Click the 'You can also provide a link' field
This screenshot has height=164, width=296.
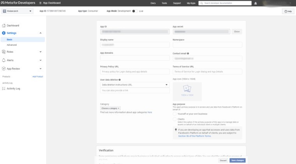click(135, 91)
